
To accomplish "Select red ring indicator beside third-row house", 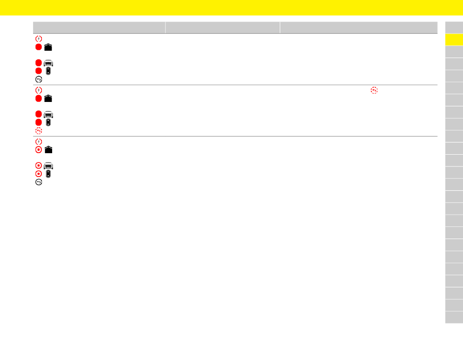I will click(39, 150).
